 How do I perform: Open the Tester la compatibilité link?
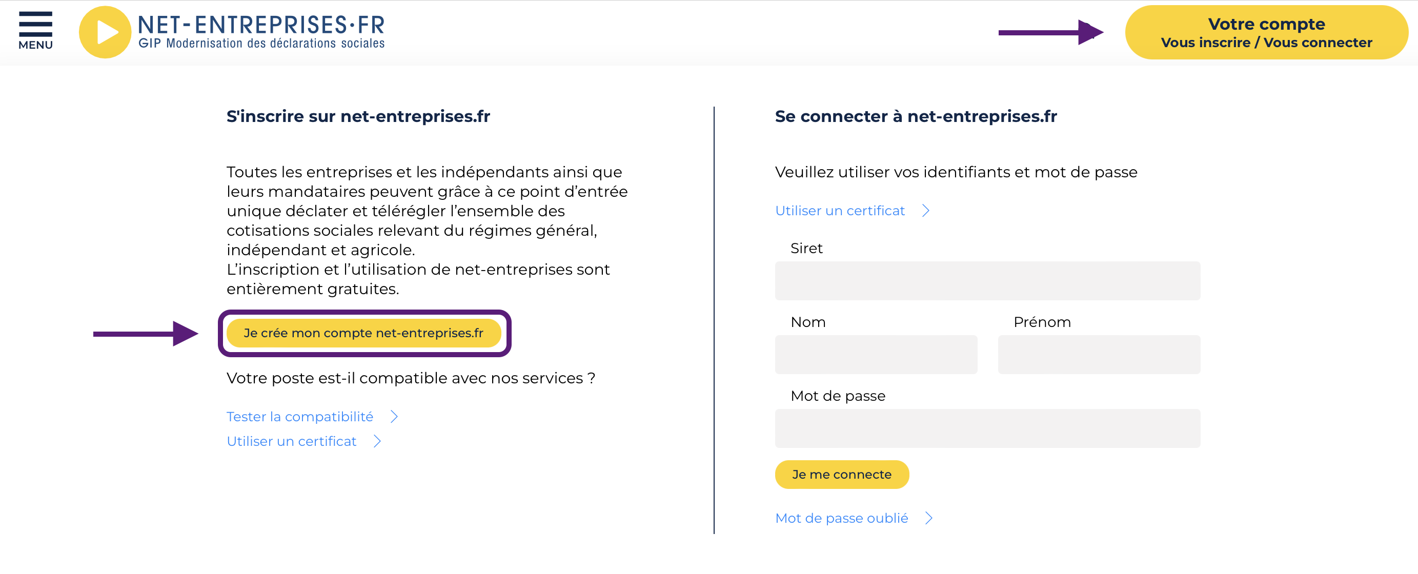pyautogui.click(x=300, y=417)
